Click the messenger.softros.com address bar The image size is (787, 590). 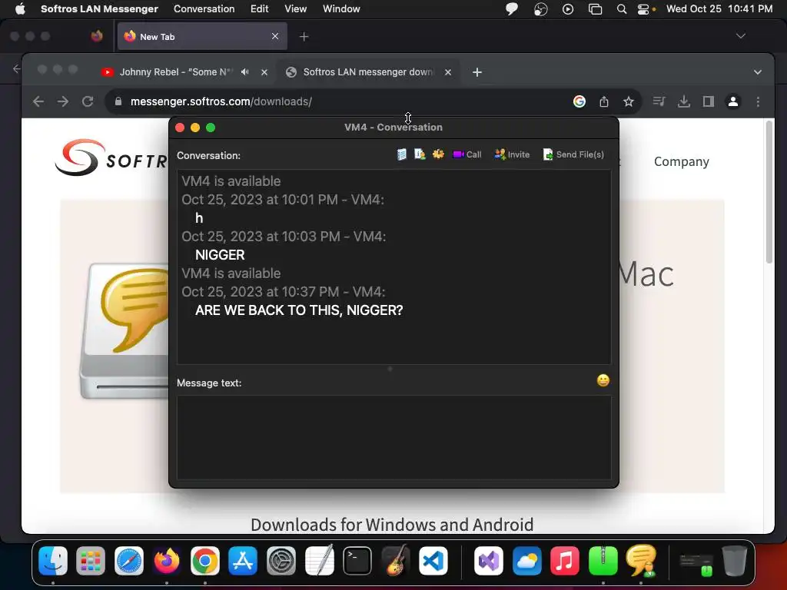point(341,101)
